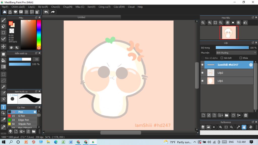Open the Chỉnh sửa(E) menu

tap(18, 7)
